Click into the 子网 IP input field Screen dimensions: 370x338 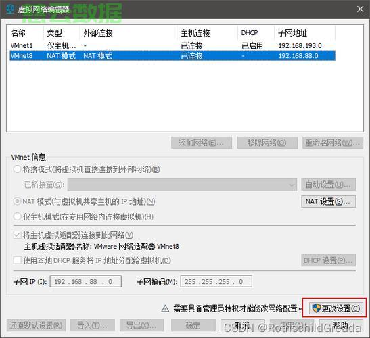click(x=86, y=281)
